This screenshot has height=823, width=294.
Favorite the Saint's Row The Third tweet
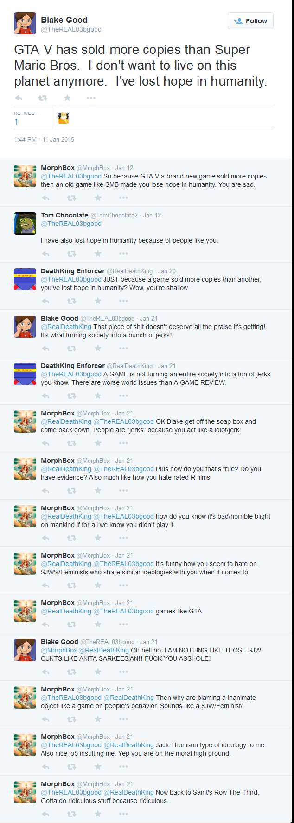[98, 814]
